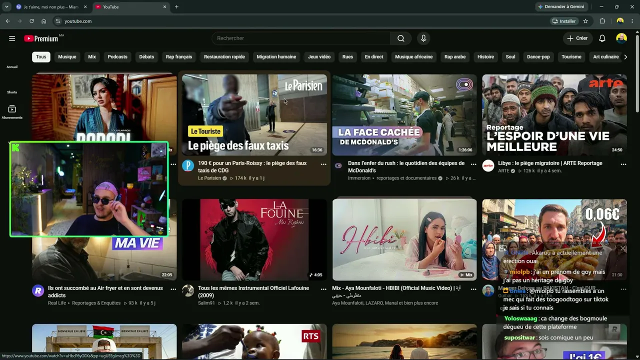Select the 'Dance-pop' filter chip
640x360 pixels.
(x=538, y=57)
